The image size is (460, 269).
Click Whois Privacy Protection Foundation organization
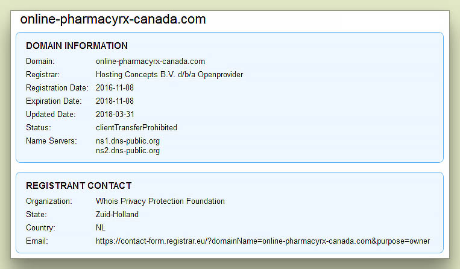pos(160,201)
